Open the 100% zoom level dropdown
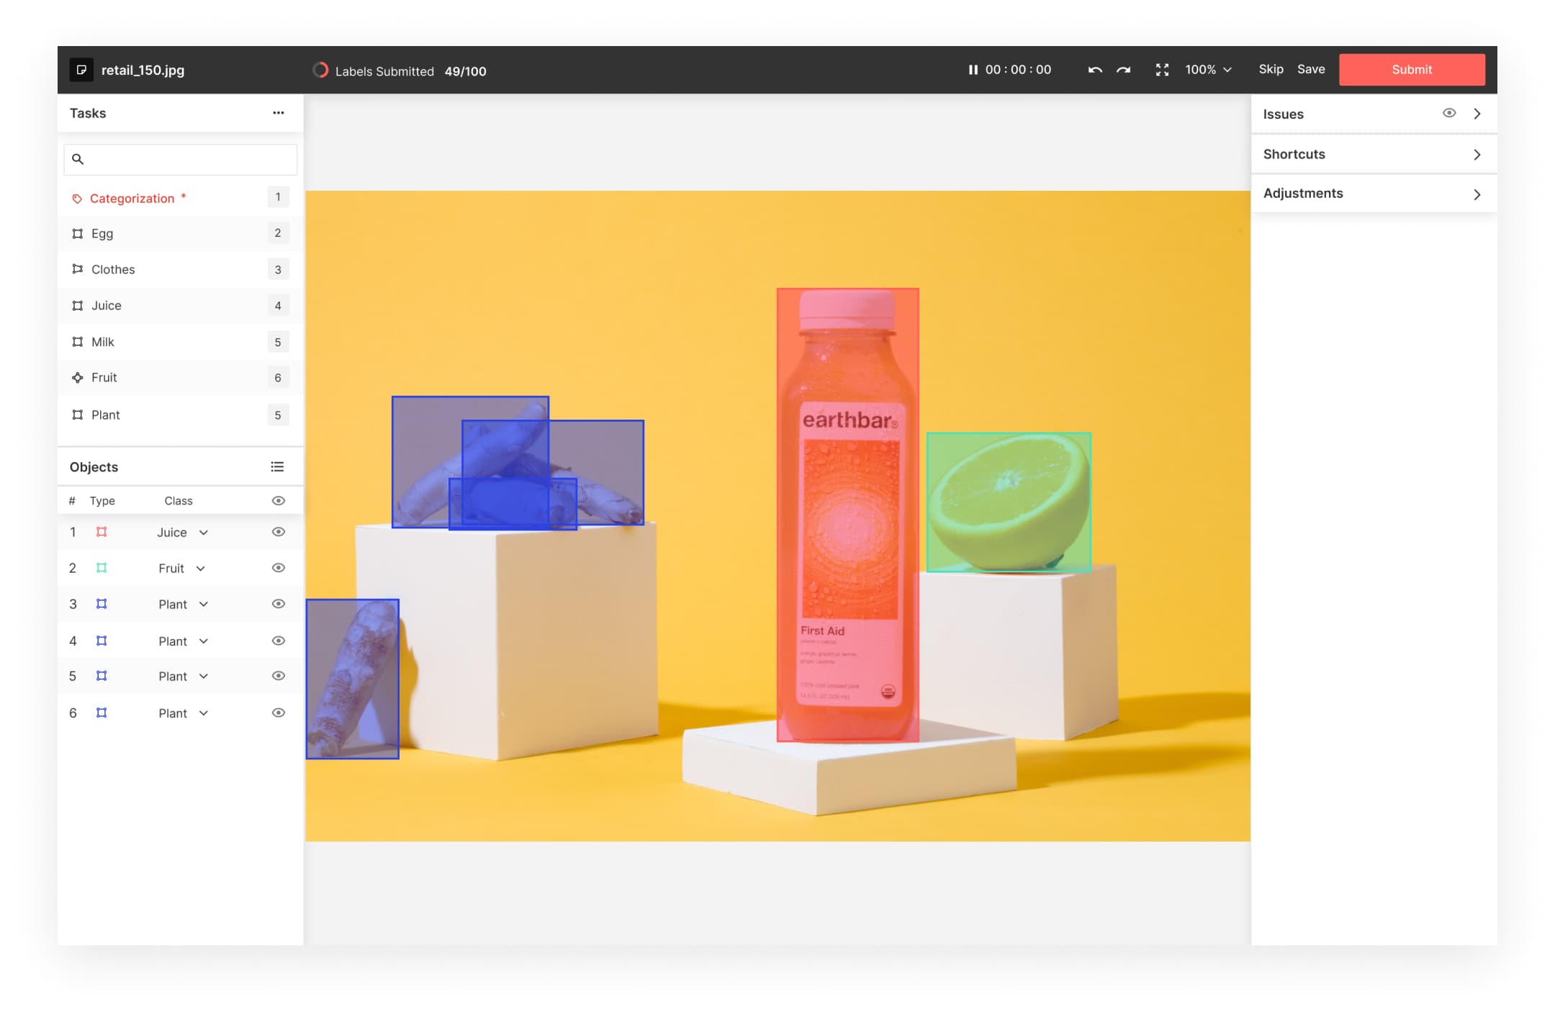The image size is (1555, 1015). [1209, 70]
